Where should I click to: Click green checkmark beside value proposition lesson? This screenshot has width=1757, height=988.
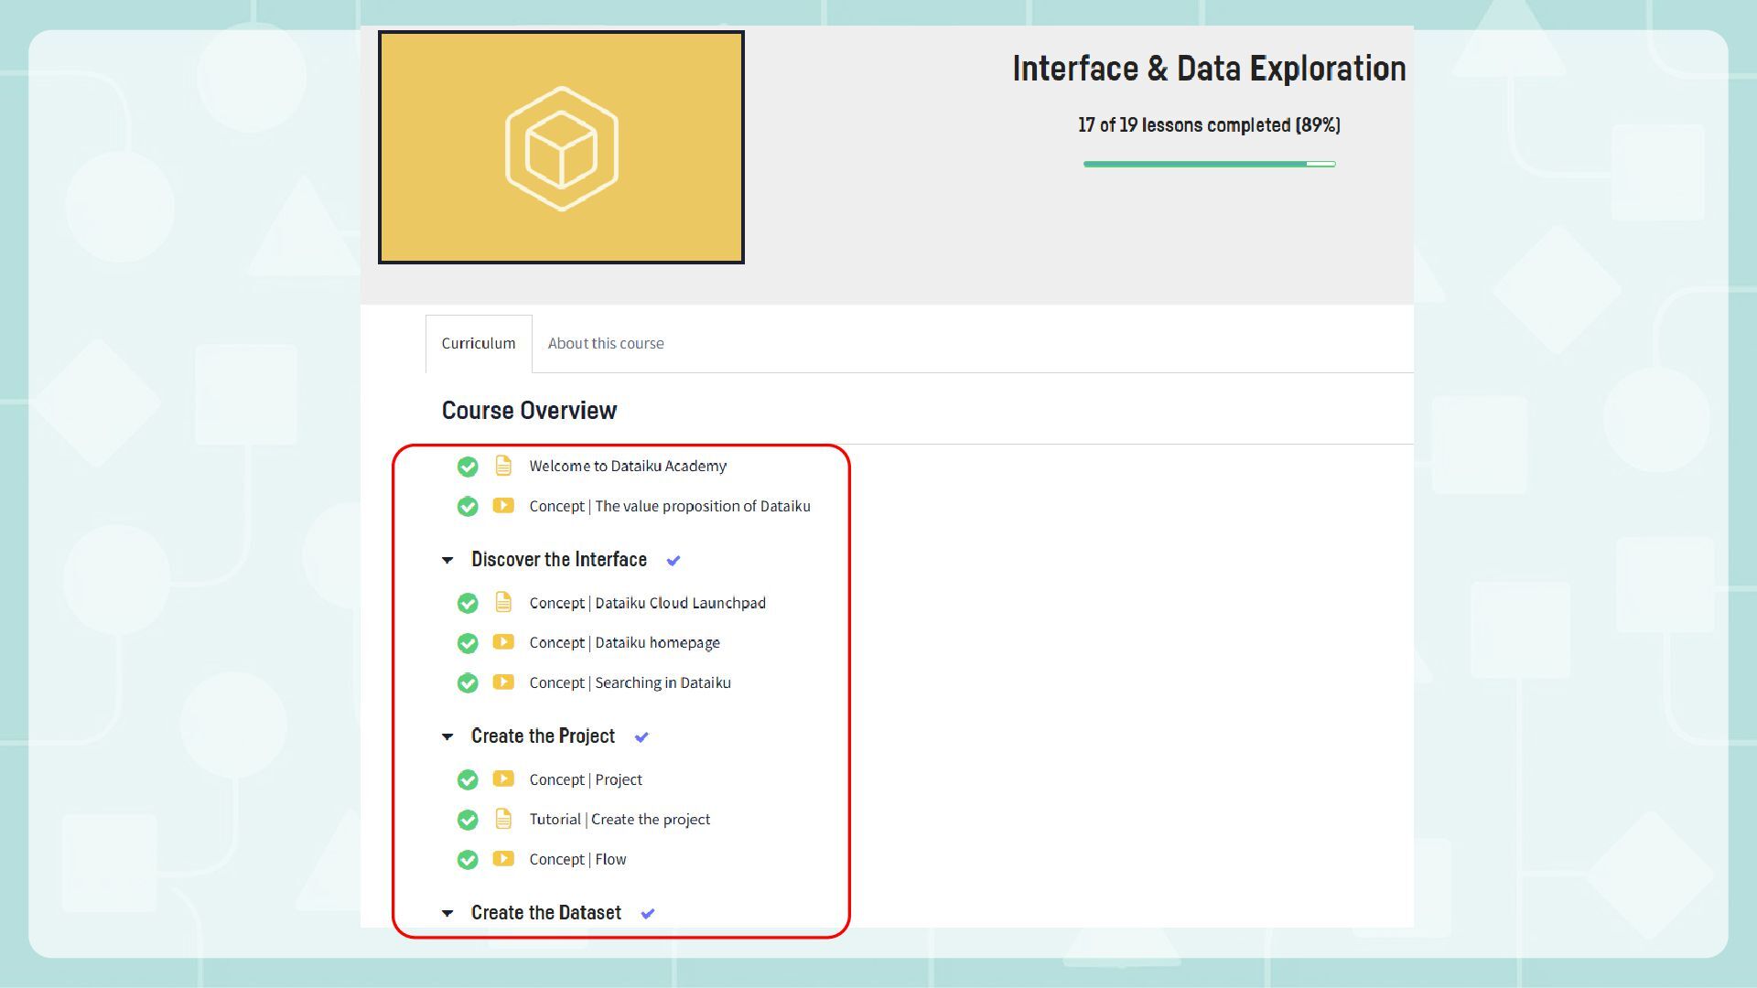click(x=468, y=507)
